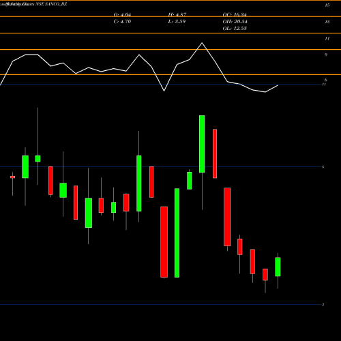
Task: Select the low value L: 3.59
Action: 177,22
